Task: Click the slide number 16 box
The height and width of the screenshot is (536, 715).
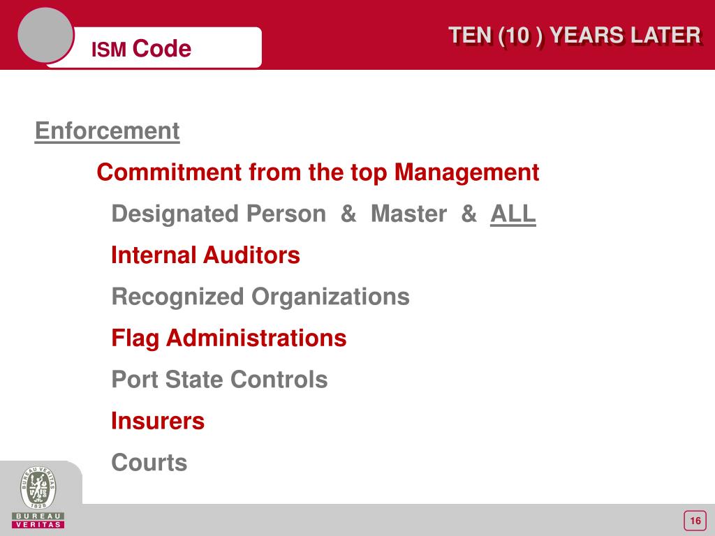Action: point(695,521)
